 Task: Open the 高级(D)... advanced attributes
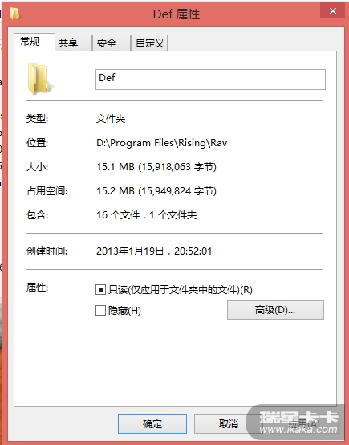[x=275, y=310]
